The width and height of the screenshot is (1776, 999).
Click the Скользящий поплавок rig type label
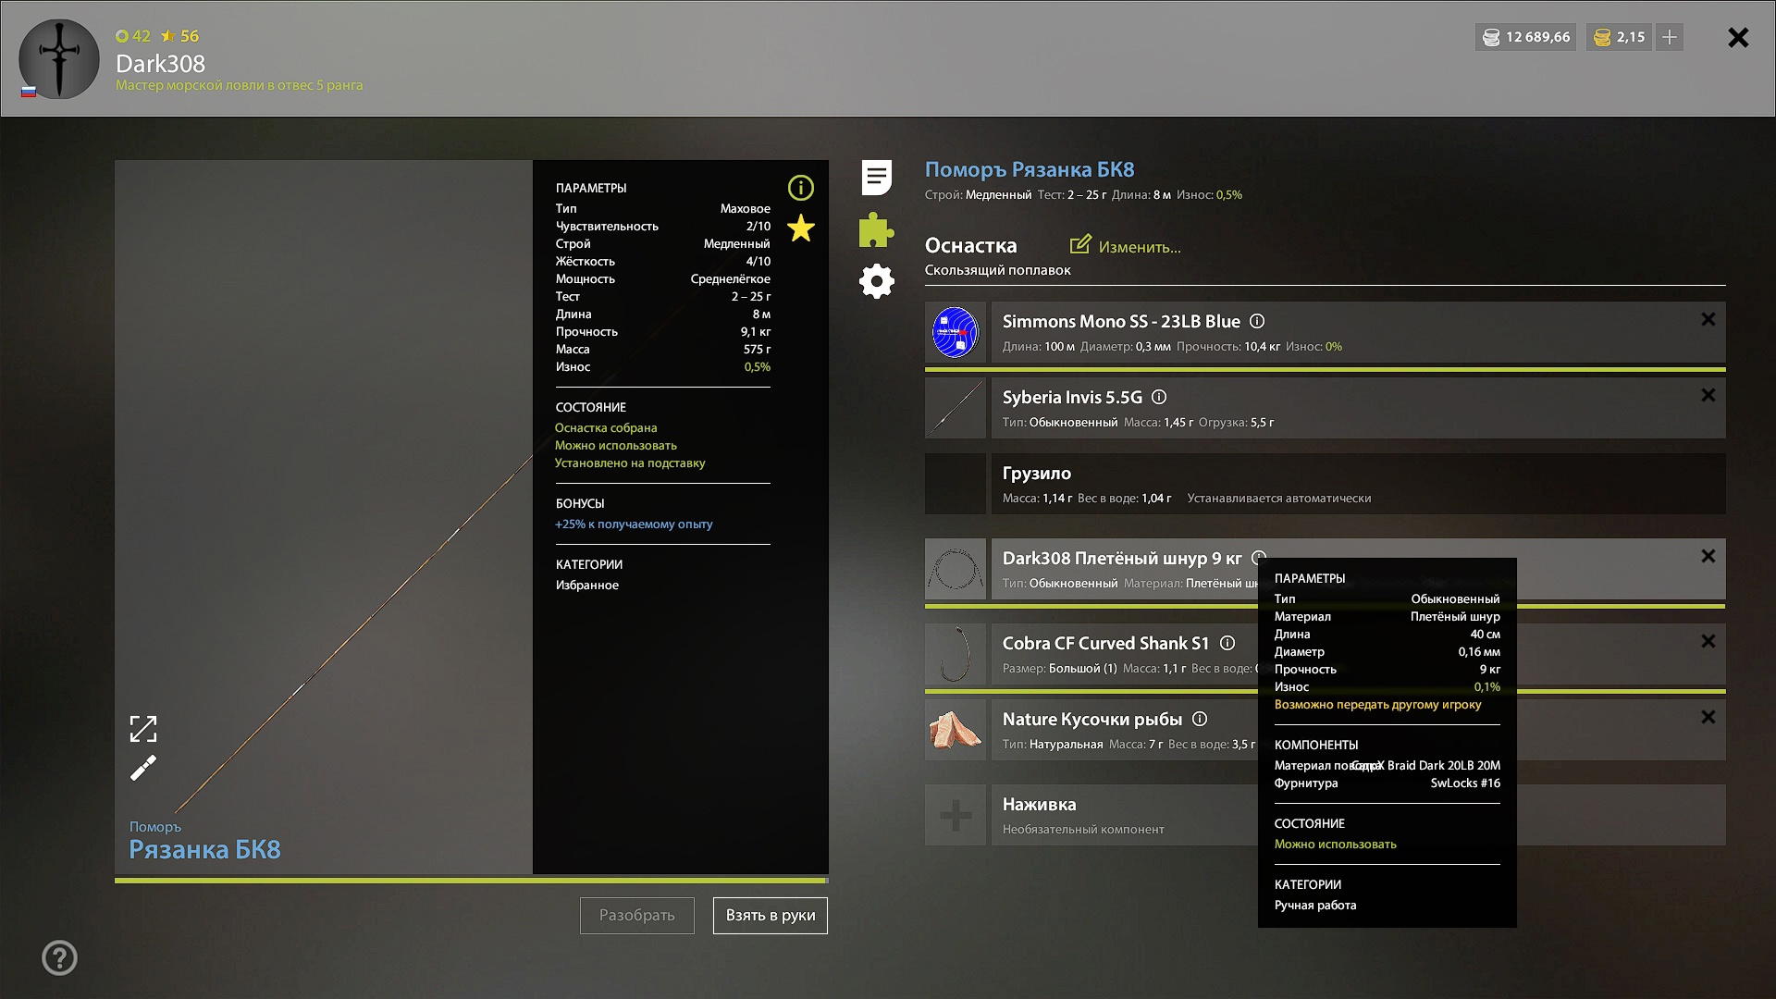[998, 270]
